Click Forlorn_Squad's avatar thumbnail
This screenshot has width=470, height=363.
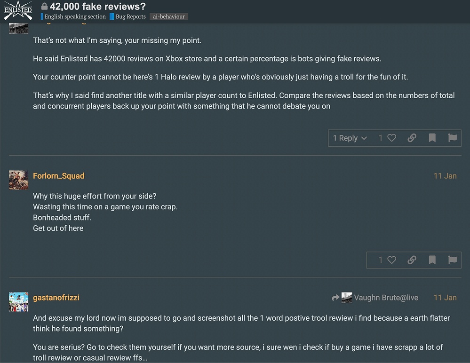tap(19, 180)
